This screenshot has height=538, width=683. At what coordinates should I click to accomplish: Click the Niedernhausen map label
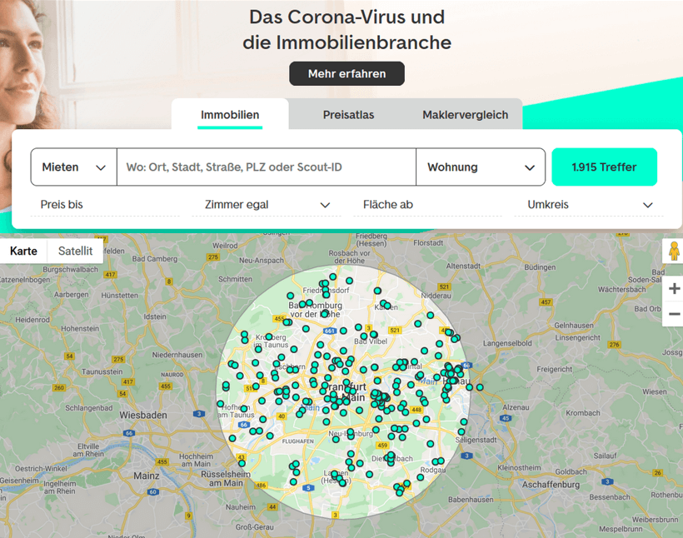coord(177,355)
